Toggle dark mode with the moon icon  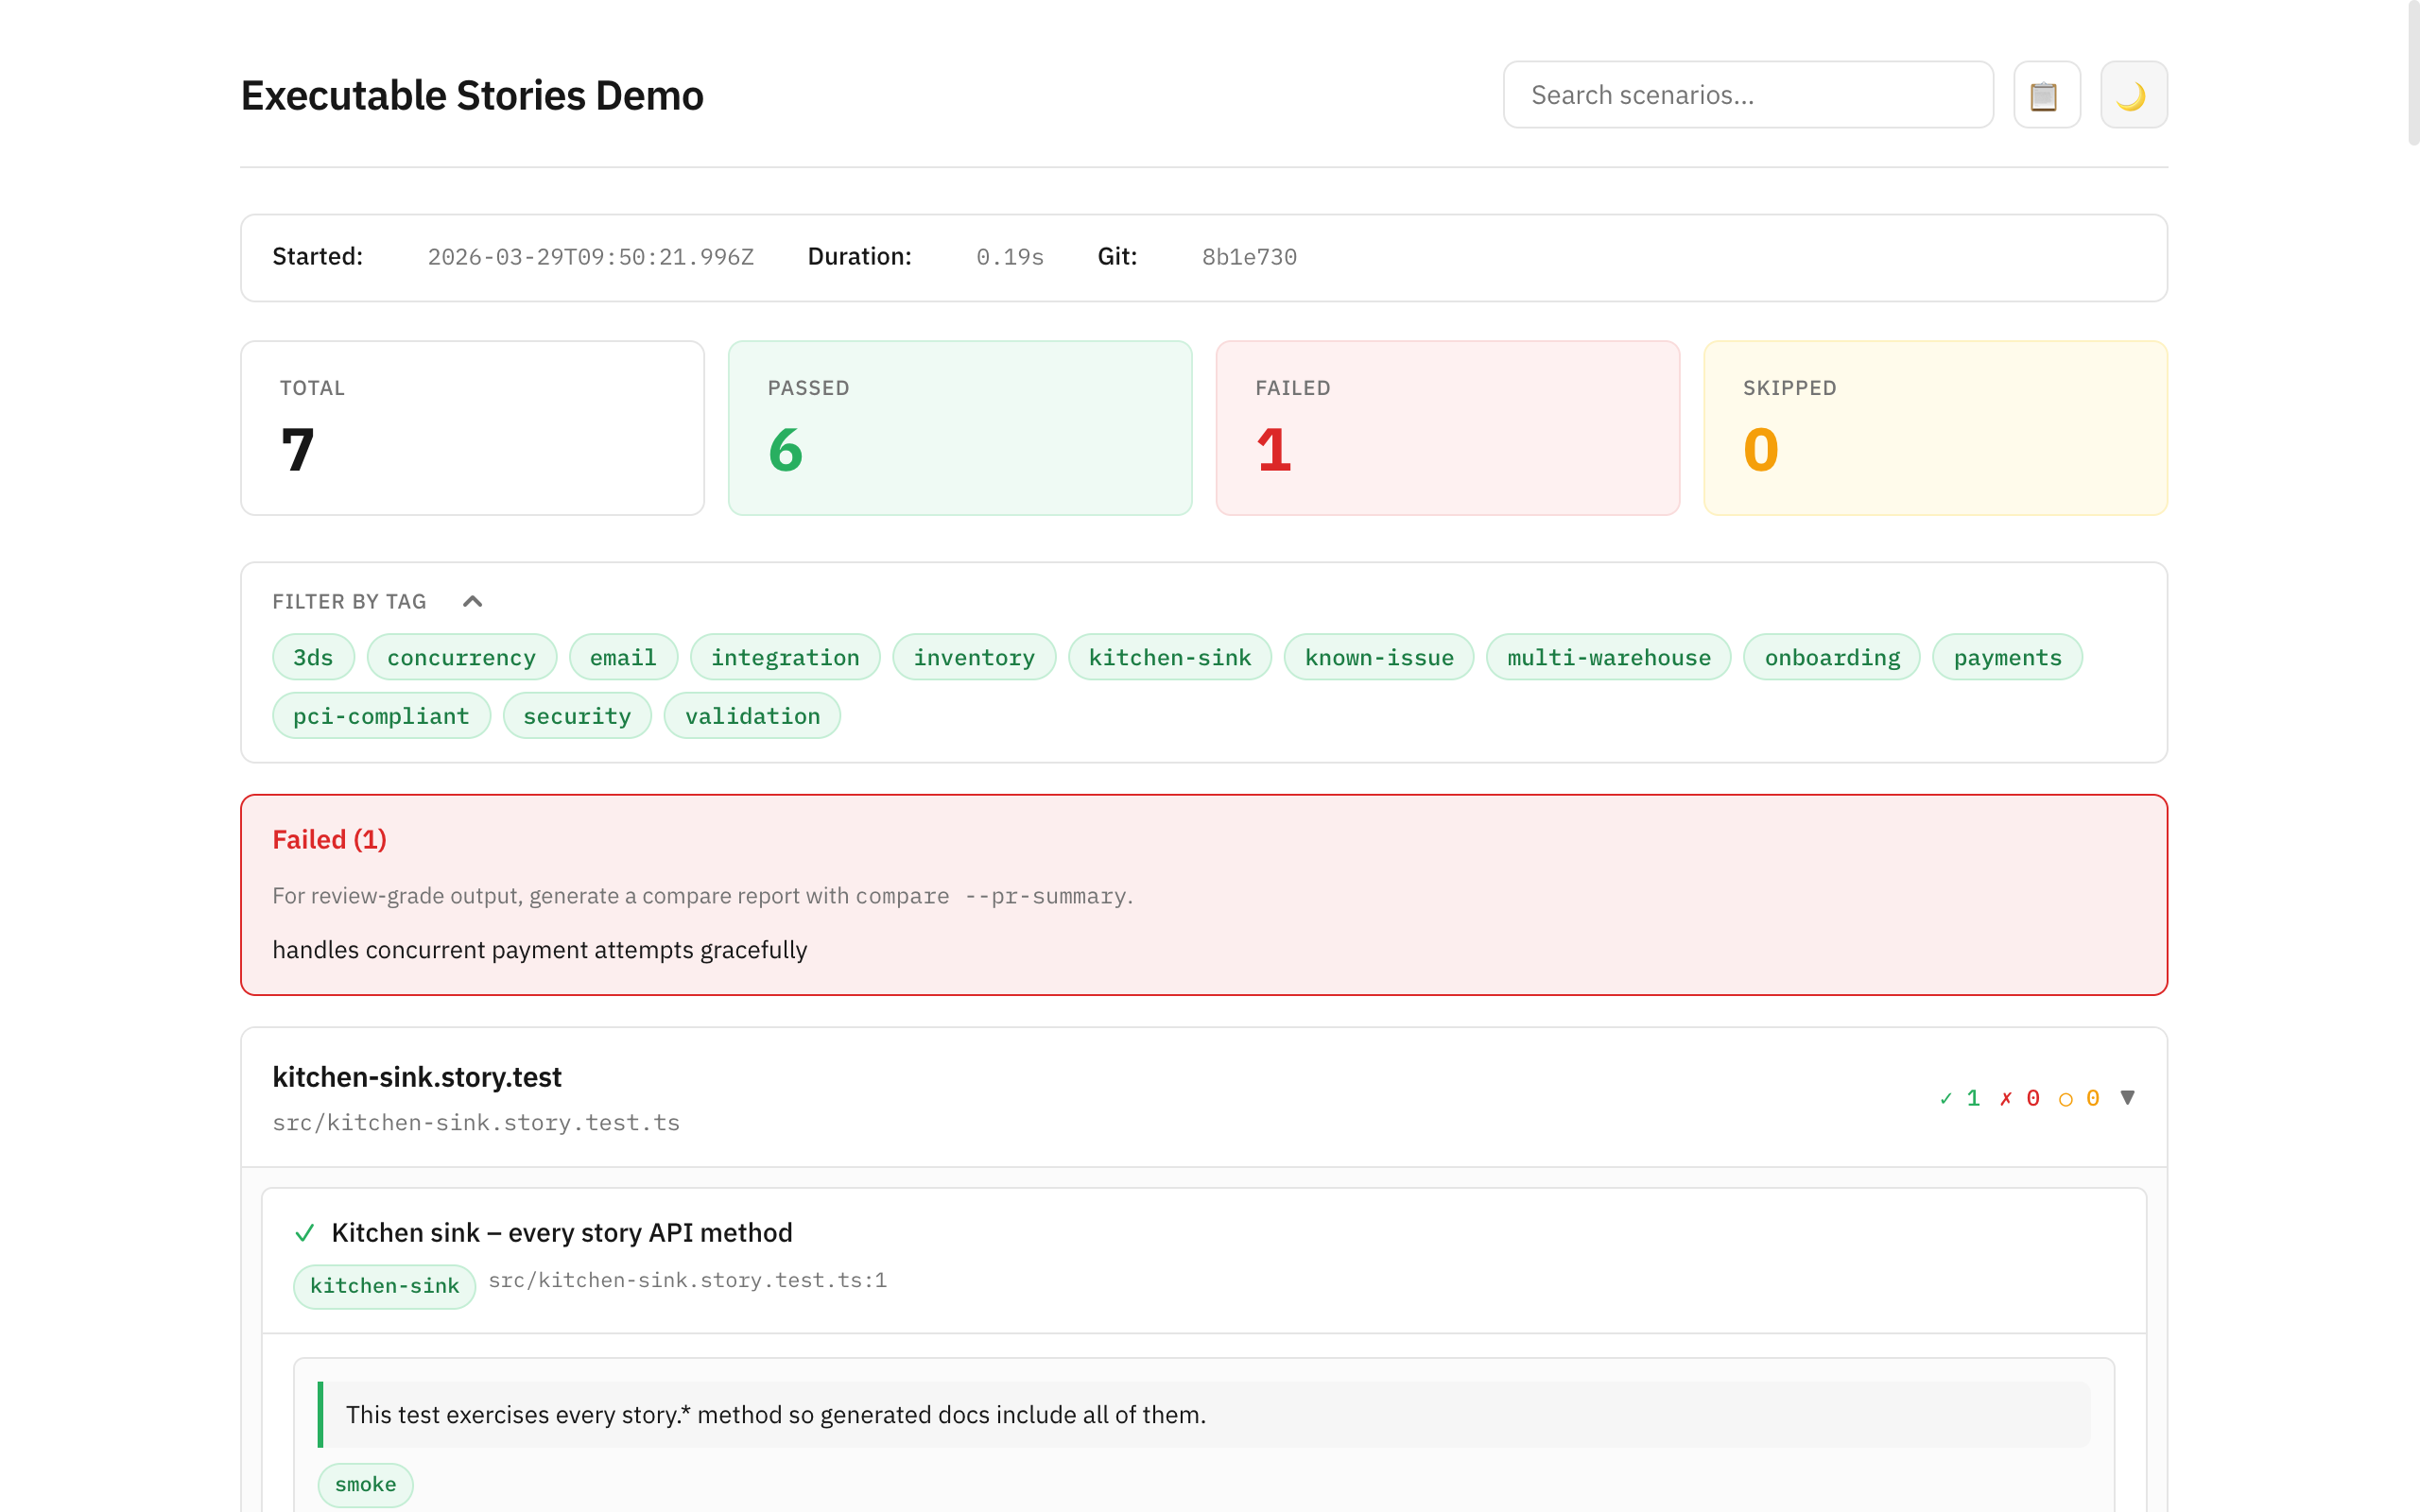(x=2134, y=94)
